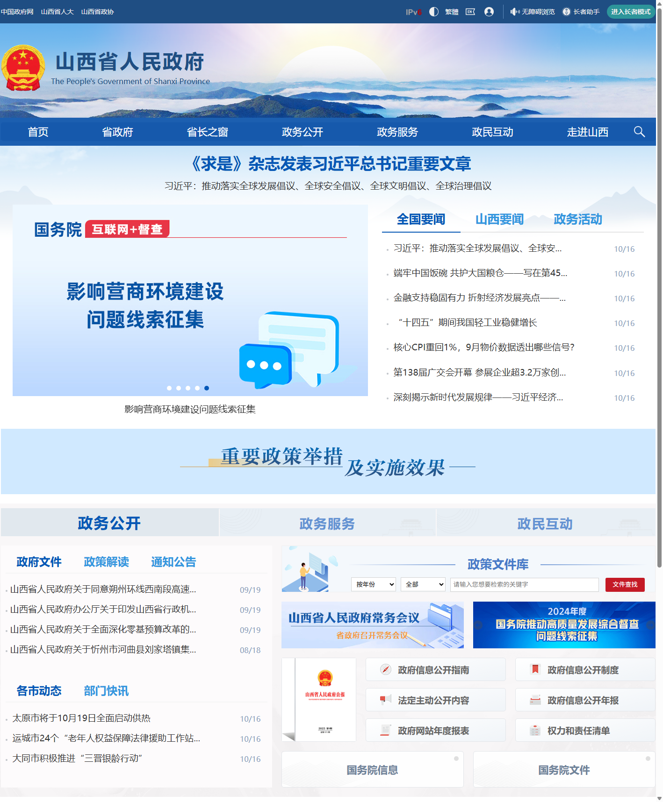Open the 按年份 dropdown
Image resolution: width=663 pixels, height=802 pixels.
coord(374,584)
